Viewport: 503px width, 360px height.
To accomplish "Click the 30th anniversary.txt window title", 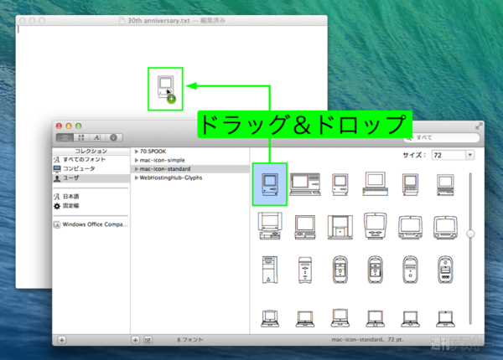I will (x=158, y=20).
